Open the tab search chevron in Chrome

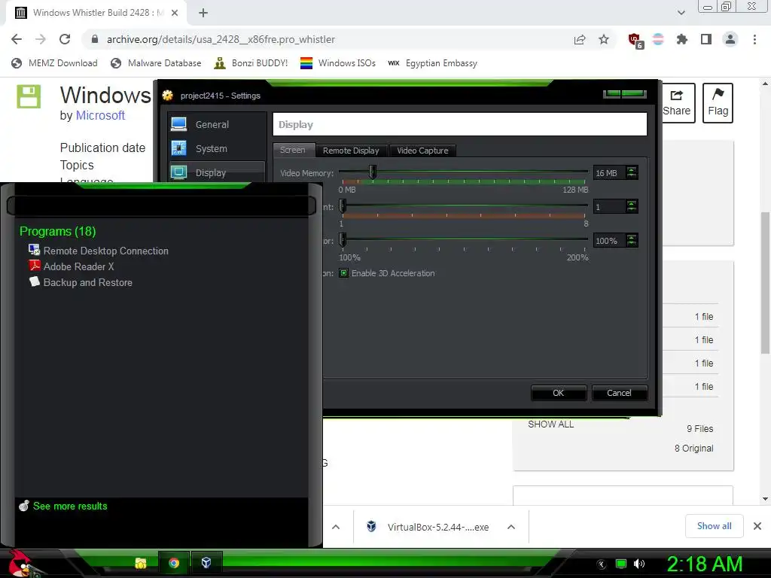[681, 13]
